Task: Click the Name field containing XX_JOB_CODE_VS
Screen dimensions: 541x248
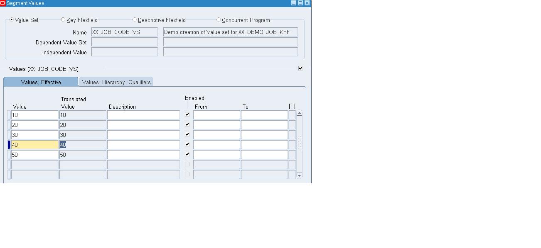Action: point(124,32)
